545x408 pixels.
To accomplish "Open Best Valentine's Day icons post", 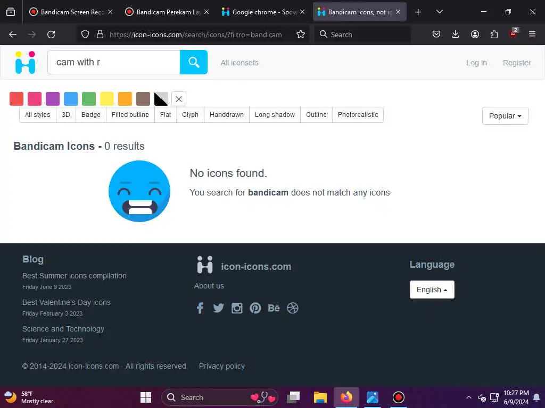I will 67,302.
